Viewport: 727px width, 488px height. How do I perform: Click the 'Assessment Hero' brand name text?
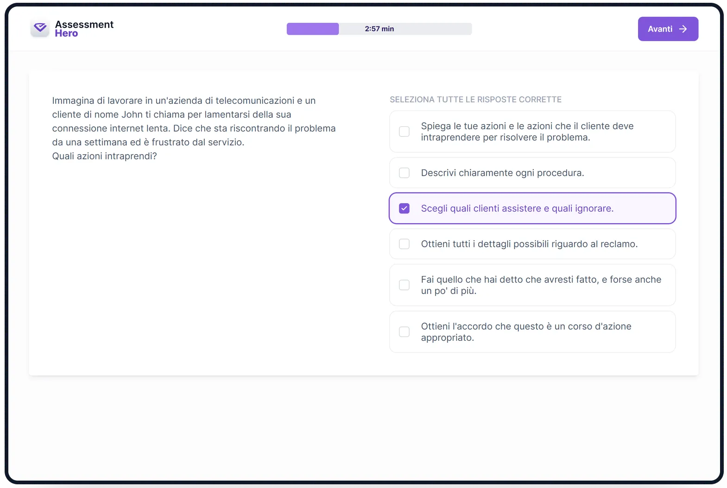click(x=84, y=29)
